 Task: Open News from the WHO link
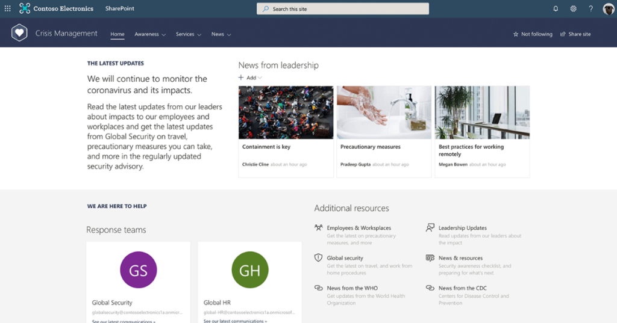click(352, 288)
